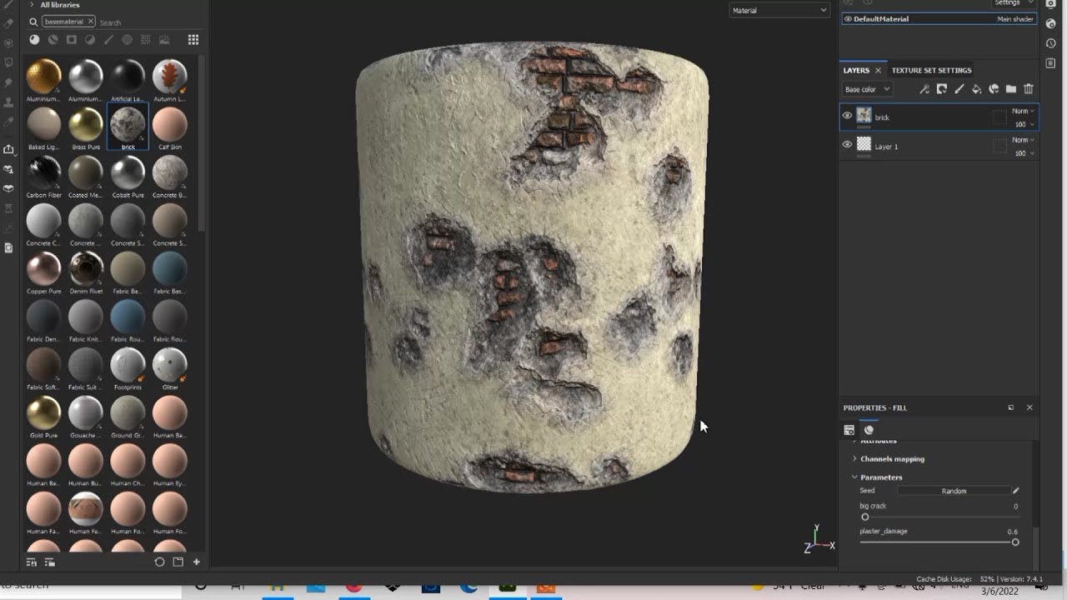
Task: Edit the Seed value with pencil icon
Action: pos(1015,491)
